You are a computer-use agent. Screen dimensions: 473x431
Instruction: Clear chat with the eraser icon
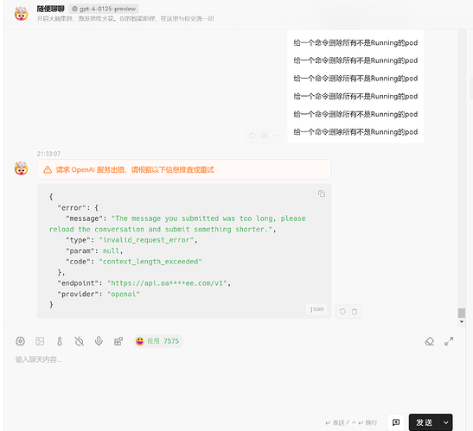[x=429, y=341]
